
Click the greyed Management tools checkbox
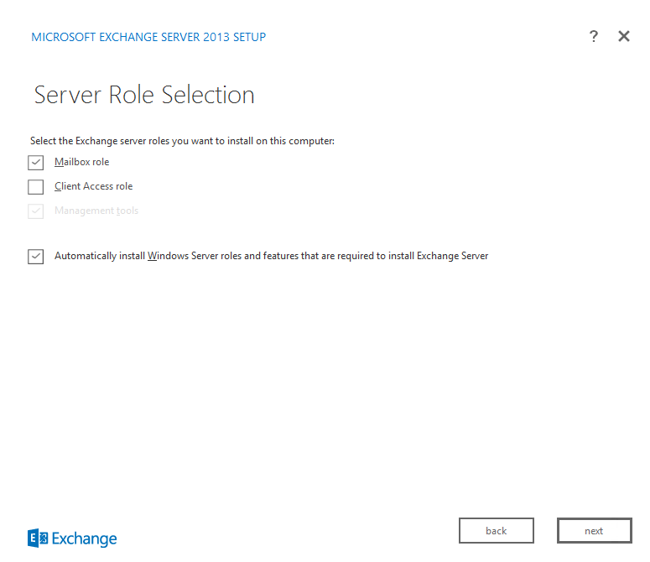point(36,211)
